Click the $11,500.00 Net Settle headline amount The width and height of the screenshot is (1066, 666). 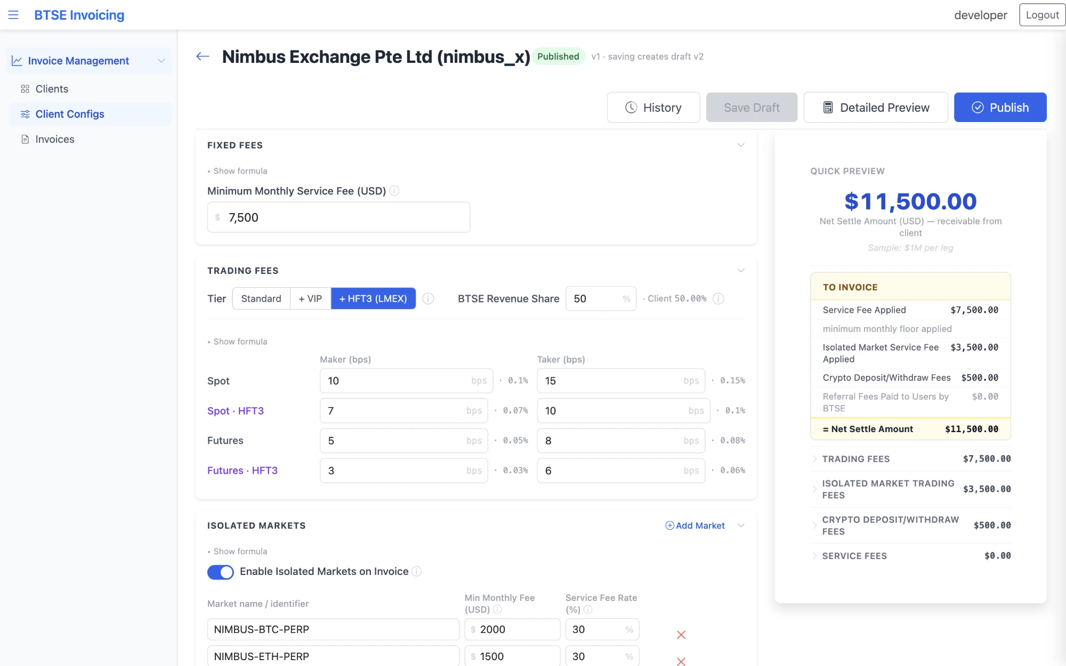pos(910,201)
